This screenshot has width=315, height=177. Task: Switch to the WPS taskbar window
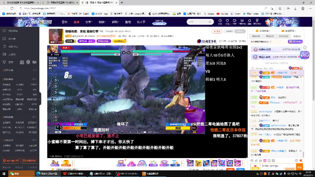click(74, 173)
